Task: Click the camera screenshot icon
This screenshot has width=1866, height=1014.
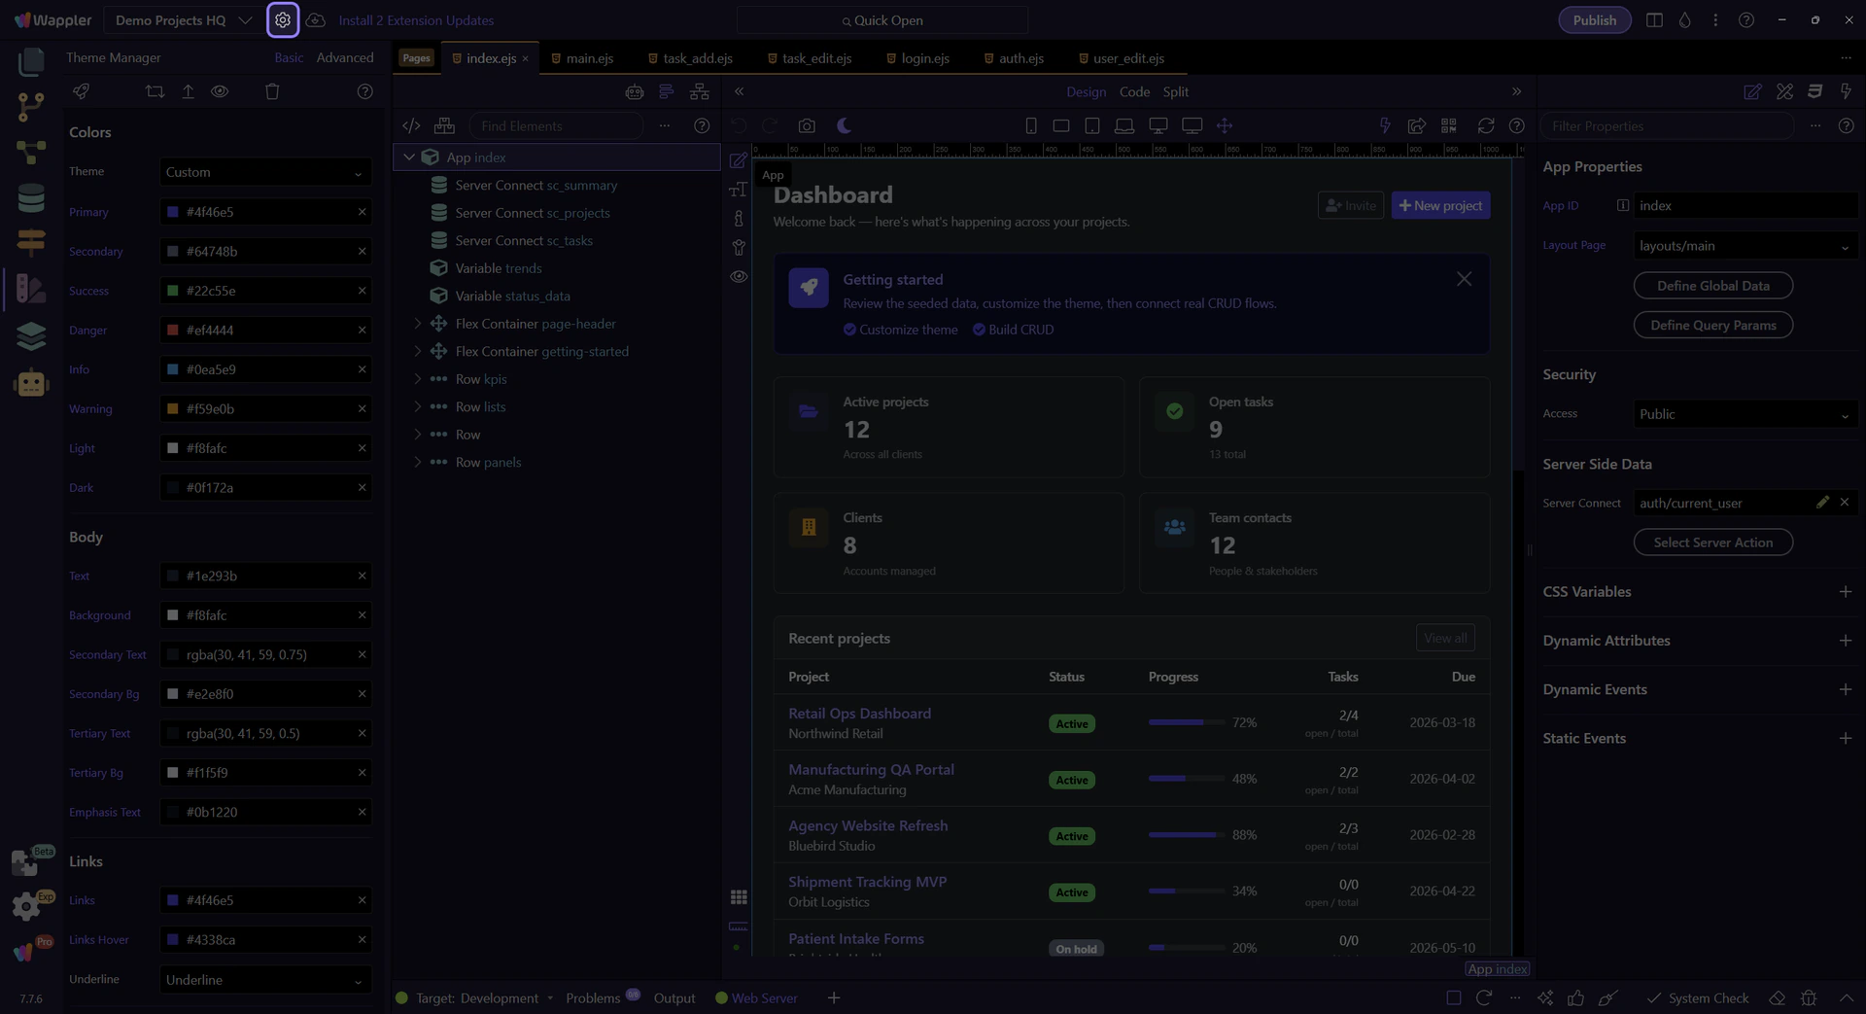Action: (807, 126)
